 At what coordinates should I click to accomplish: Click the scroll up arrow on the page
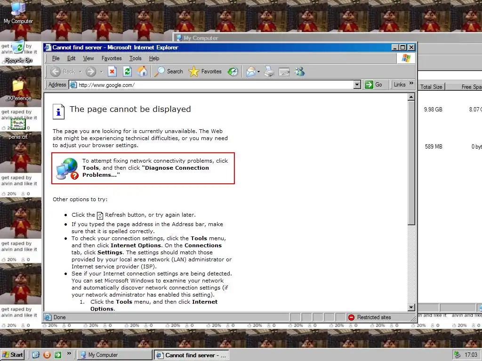coord(411,97)
